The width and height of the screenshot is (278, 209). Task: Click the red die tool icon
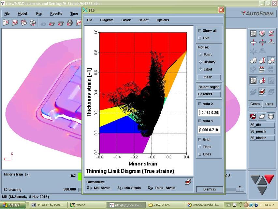pyautogui.click(x=253, y=116)
